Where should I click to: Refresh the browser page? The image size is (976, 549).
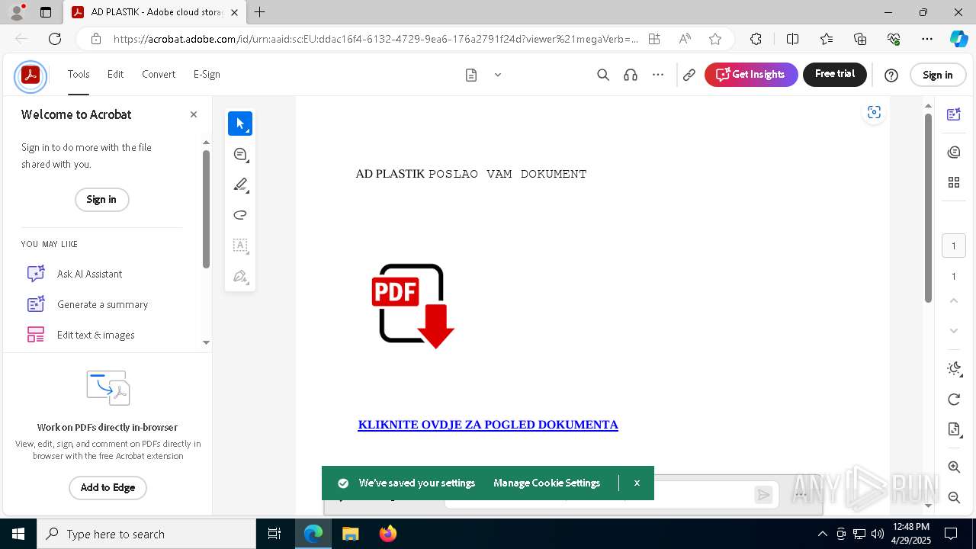55,39
